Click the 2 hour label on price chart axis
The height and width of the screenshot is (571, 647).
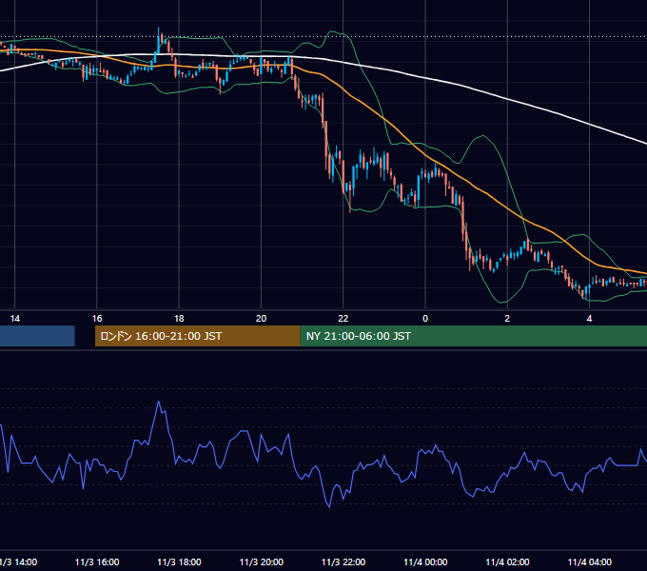pos(507,319)
